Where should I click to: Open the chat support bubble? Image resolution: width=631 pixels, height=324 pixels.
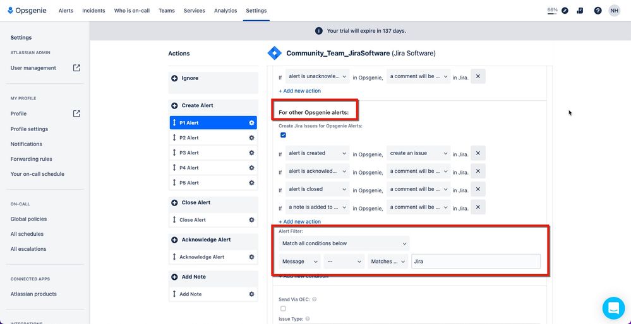613,308
